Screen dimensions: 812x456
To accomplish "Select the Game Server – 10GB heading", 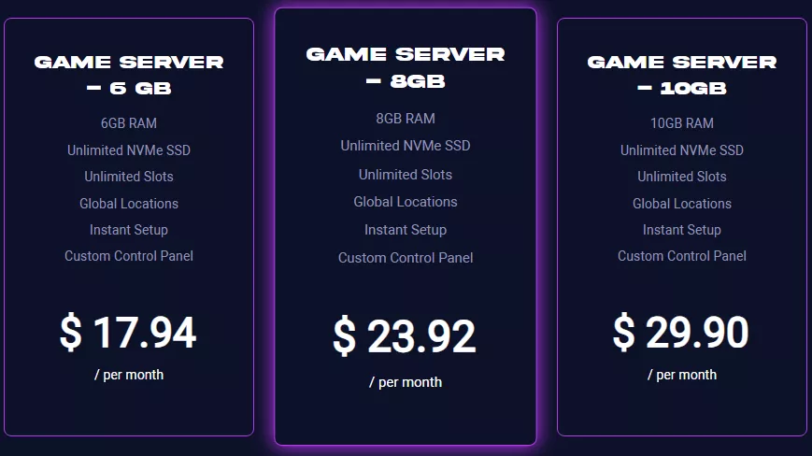I will pyautogui.click(x=682, y=75).
